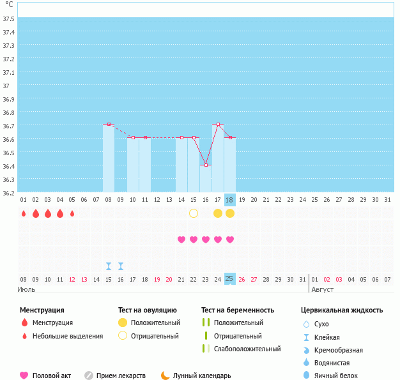Click the sticky cervical fluid icon on day 08
This screenshot has height=380, width=400.
click(109, 266)
